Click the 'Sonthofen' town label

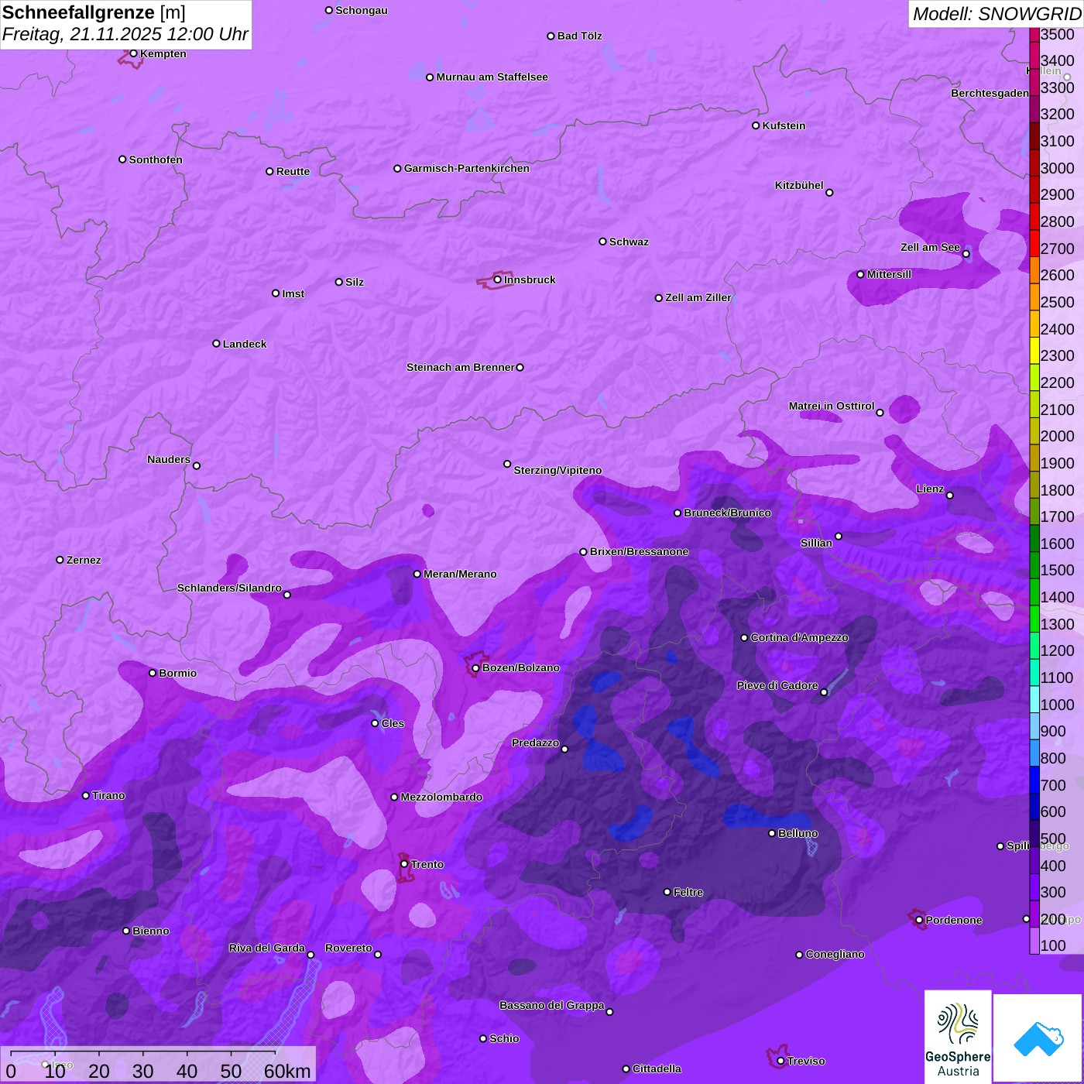[156, 160]
